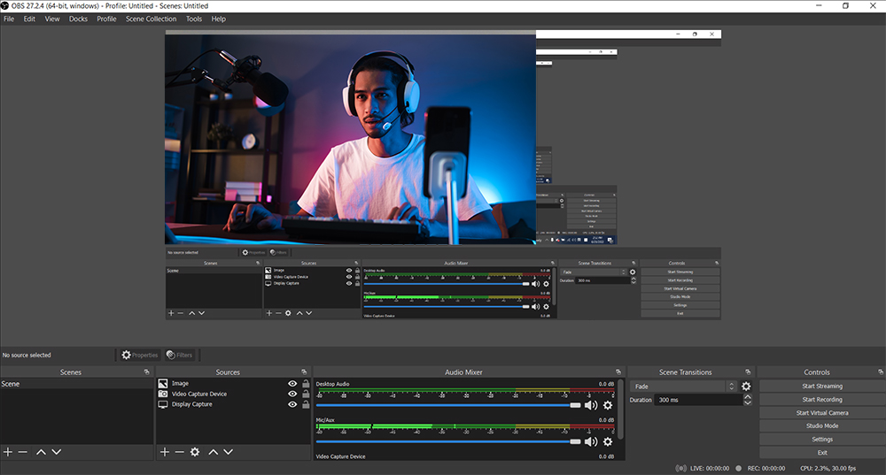Open the Scene Collection menu
886x475 pixels.
(151, 19)
